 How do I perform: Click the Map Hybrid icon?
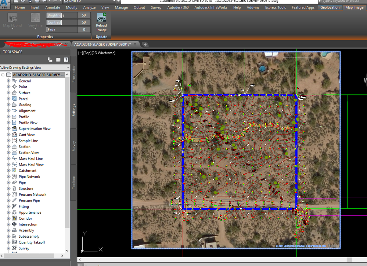point(12,18)
